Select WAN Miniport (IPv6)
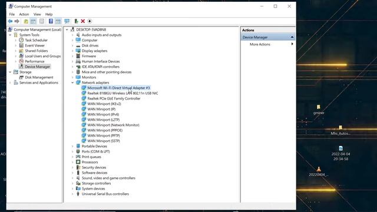Image resolution: width=377 pixels, height=212 pixels. [x=103, y=114]
